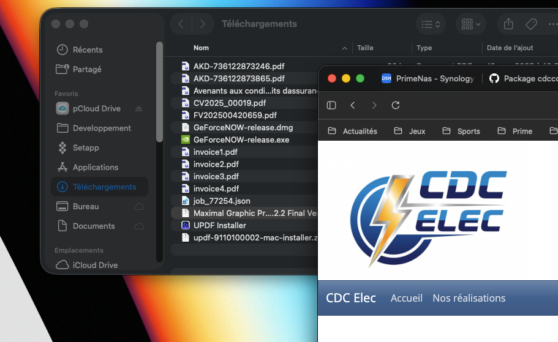Image resolution: width=558 pixels, height=342 pixels.
Task: Sort files by the Nom column
Action: tap(201, 48)
